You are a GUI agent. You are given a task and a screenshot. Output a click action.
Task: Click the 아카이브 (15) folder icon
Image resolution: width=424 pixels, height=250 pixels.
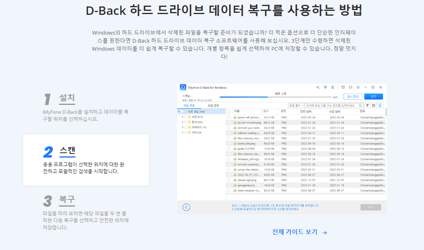pyautogui.click(x=190, y=127)
